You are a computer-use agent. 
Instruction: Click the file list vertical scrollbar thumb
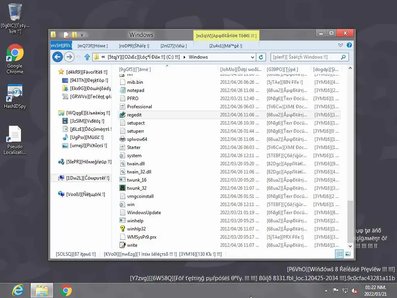pos(350,221)
